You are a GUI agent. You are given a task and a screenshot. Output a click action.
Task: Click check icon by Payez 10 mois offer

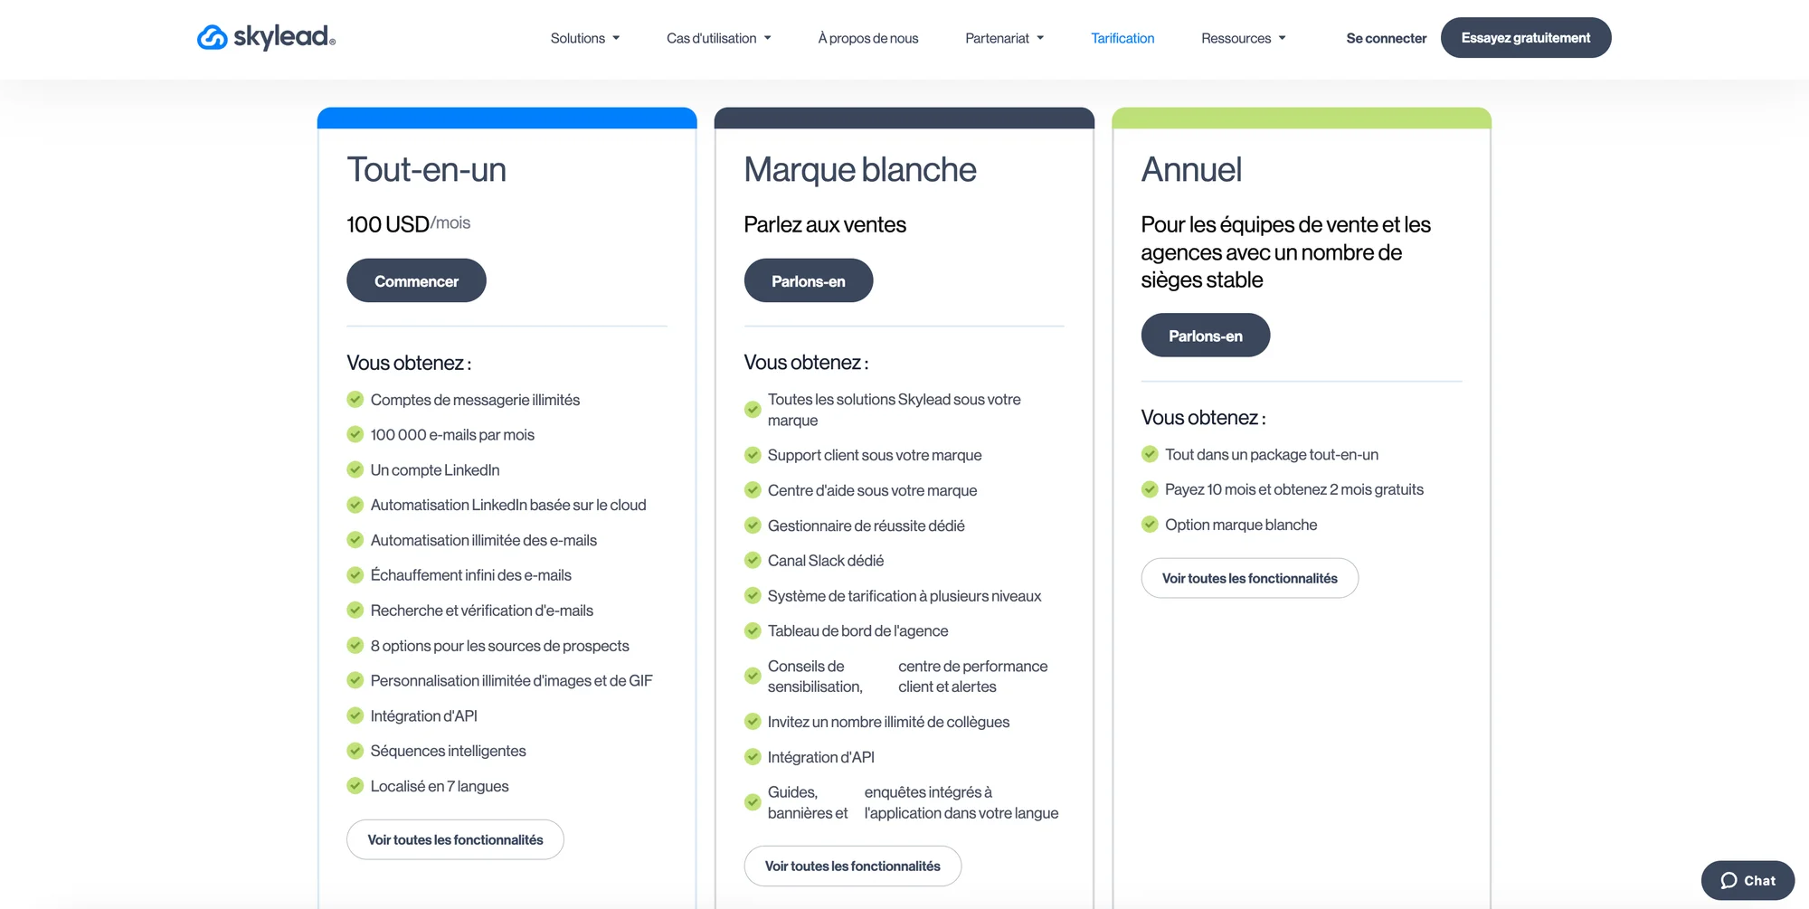(x=1150, y=489)
